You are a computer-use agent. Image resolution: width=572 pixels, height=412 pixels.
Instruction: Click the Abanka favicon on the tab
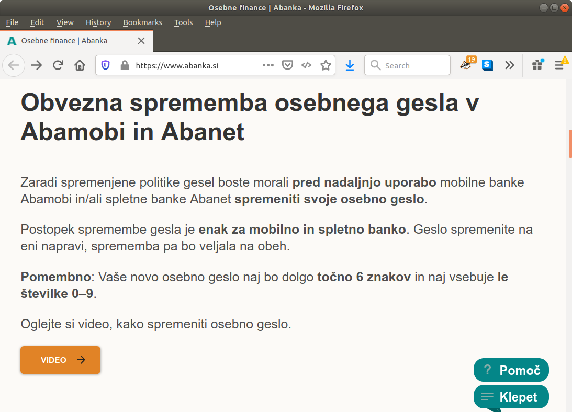[x=12, y=41]
